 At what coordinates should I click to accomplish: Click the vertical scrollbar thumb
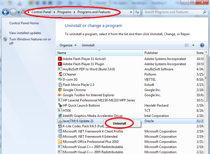coord(206,78)
